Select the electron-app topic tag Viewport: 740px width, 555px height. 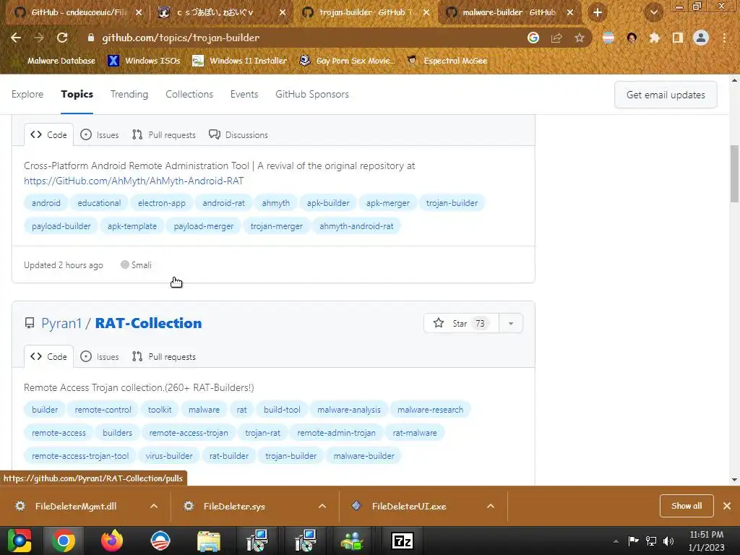pos(161,203)
